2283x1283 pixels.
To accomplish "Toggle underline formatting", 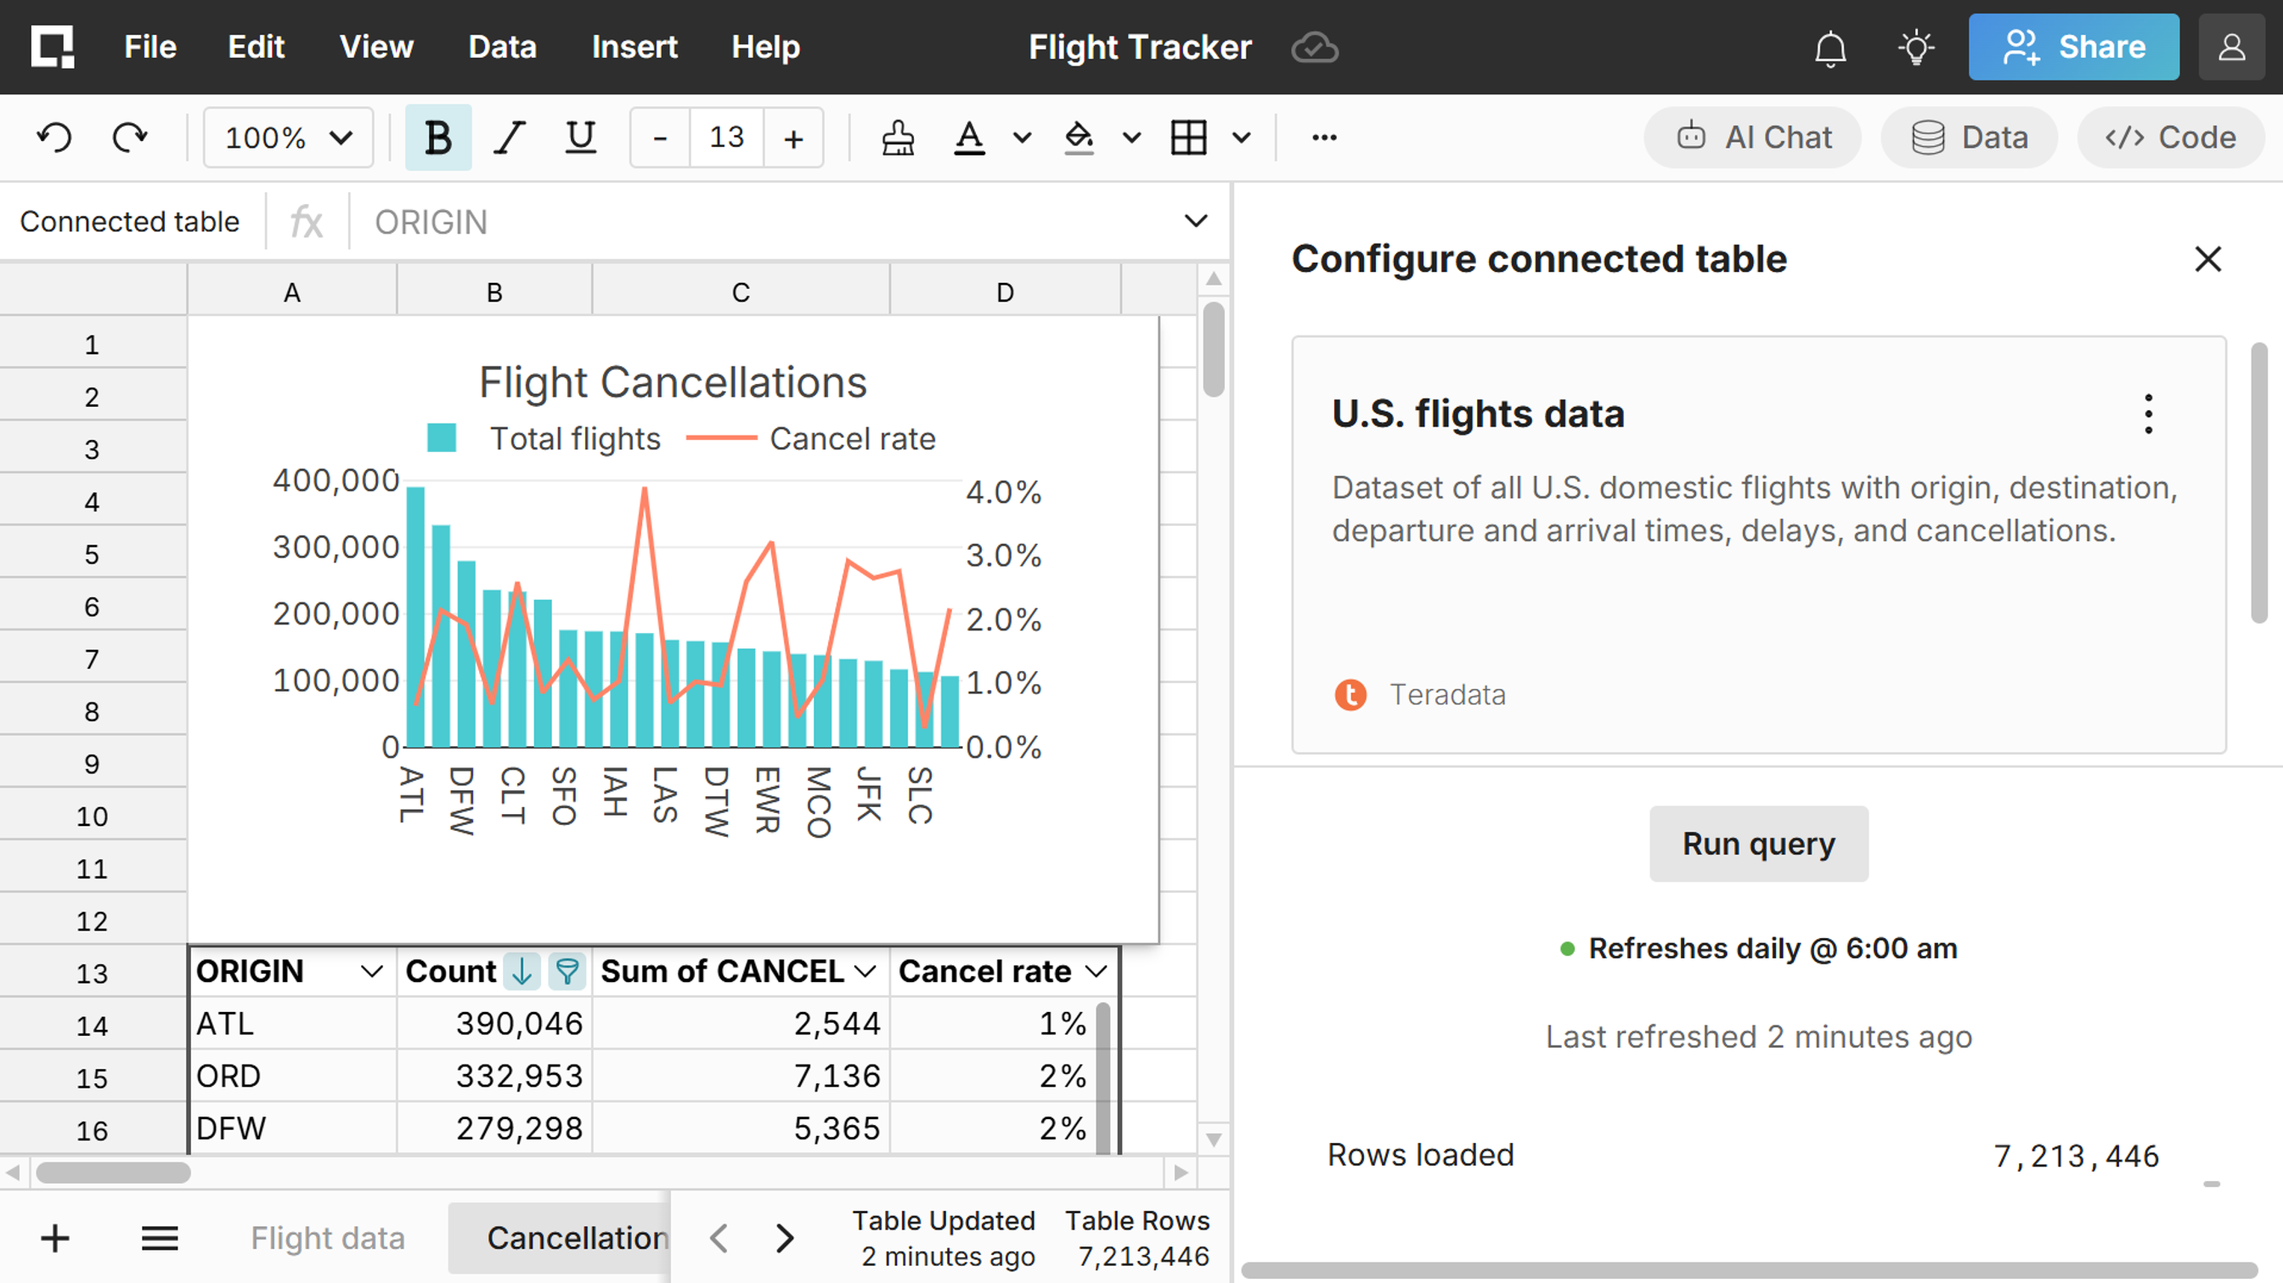I will (580, 138).
